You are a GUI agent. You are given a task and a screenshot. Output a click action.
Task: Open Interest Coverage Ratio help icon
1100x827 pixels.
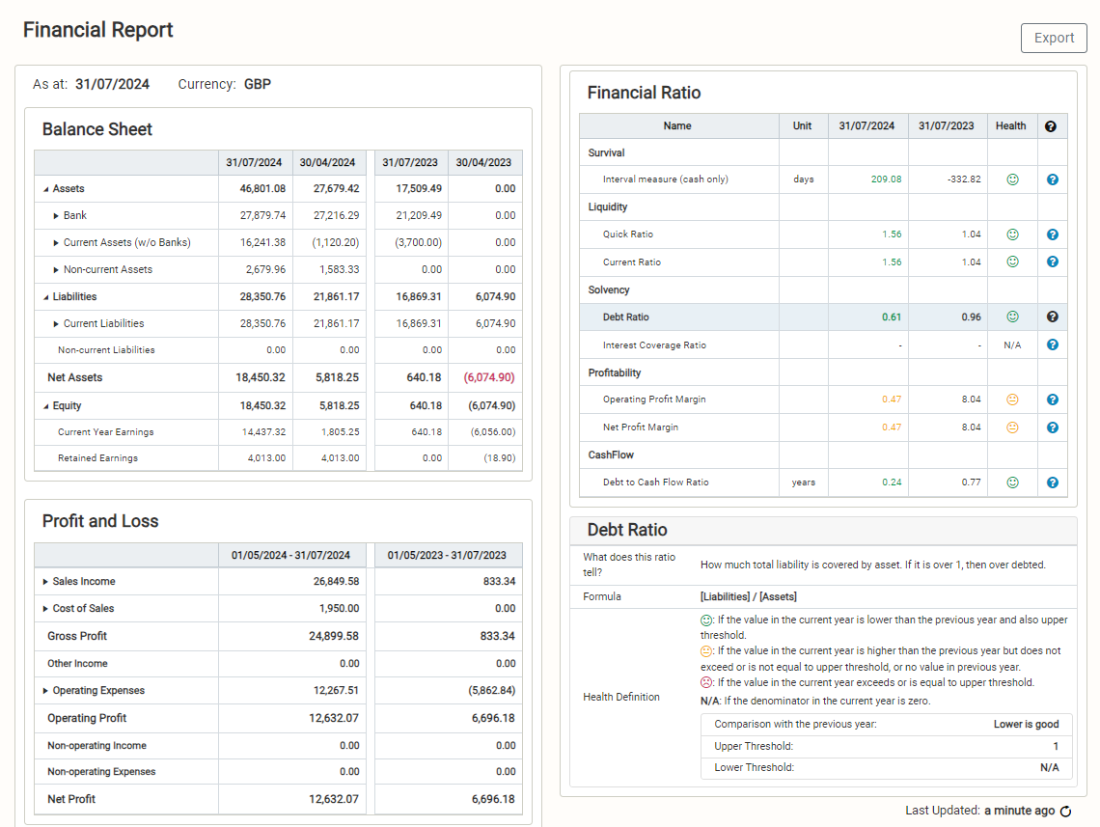(1053, 345)
